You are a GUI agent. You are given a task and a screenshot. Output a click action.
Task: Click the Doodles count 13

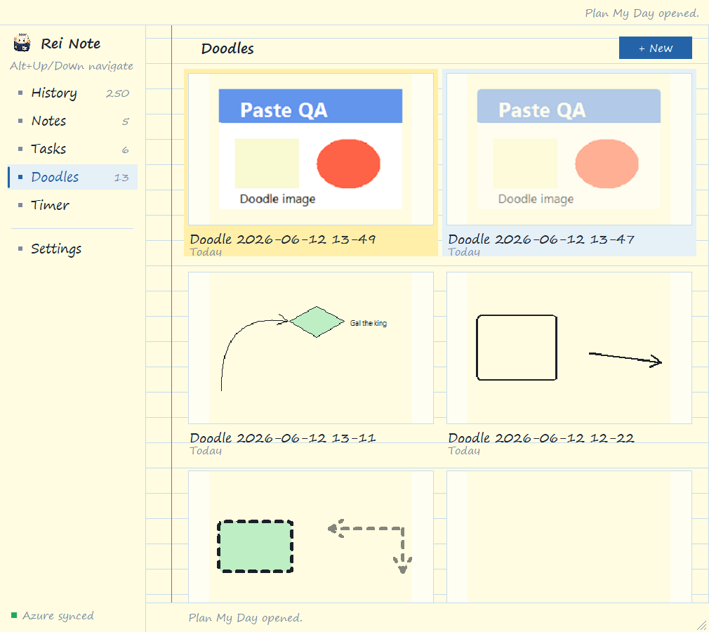(x=121, y=178)
